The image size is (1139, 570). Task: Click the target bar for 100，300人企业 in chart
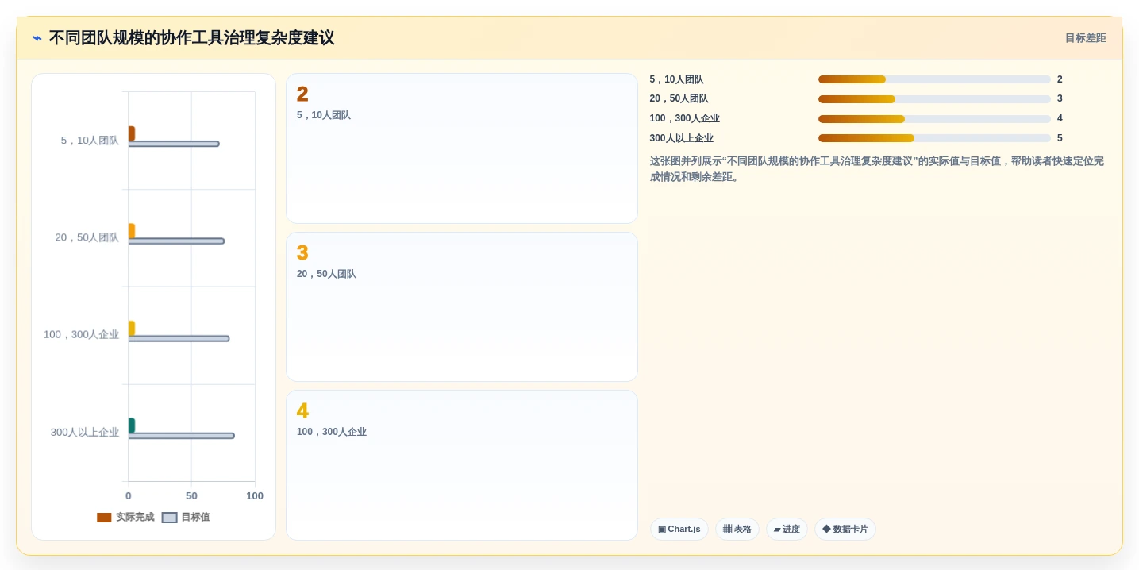tap(179, 339)
